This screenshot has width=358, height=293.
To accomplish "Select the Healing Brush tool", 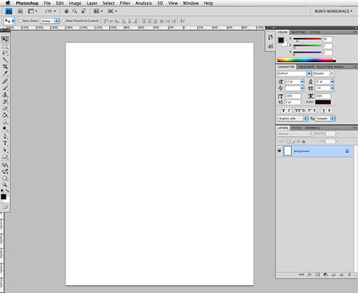I will tap(5, 81).
